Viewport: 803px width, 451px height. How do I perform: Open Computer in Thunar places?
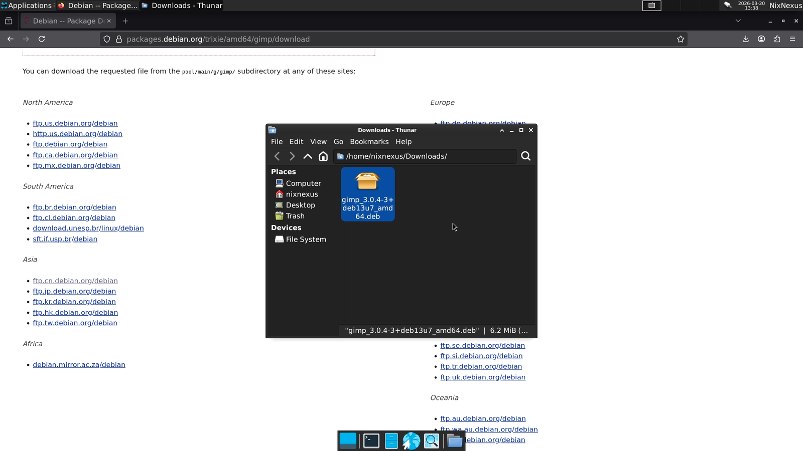[298, 183]
